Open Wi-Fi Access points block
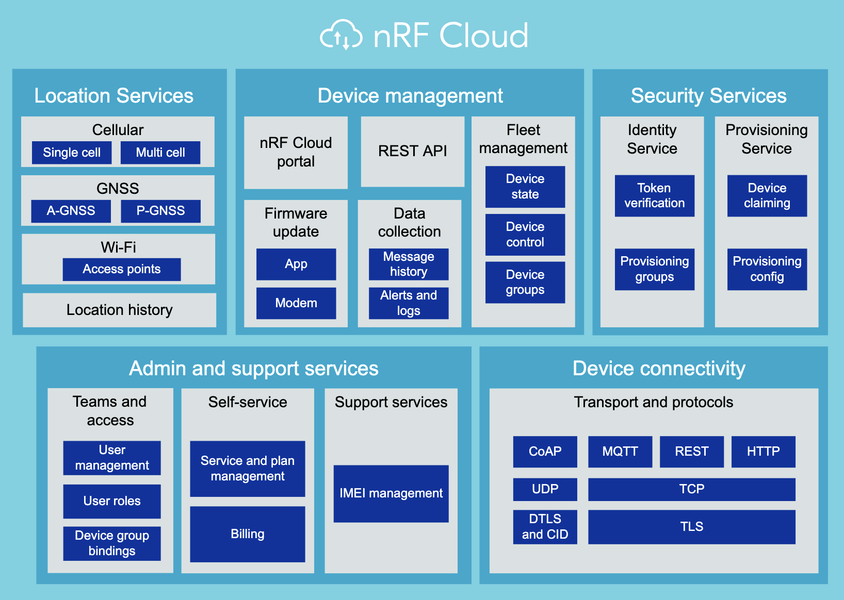Screen dimensions: 844x600 click(x=122, y=269)
